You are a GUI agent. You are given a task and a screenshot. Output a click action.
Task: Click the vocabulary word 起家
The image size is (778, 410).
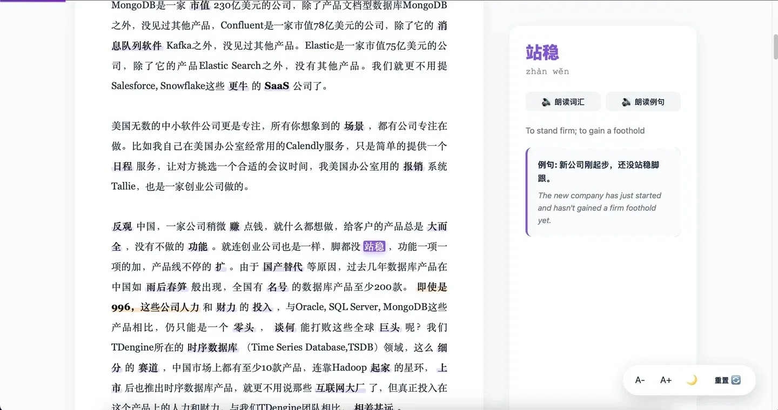(380, 367)
